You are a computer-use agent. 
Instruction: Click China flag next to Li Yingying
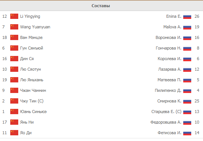coord(14,16)
